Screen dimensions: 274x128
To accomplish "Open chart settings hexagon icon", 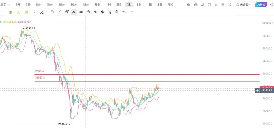I will 223,5.
